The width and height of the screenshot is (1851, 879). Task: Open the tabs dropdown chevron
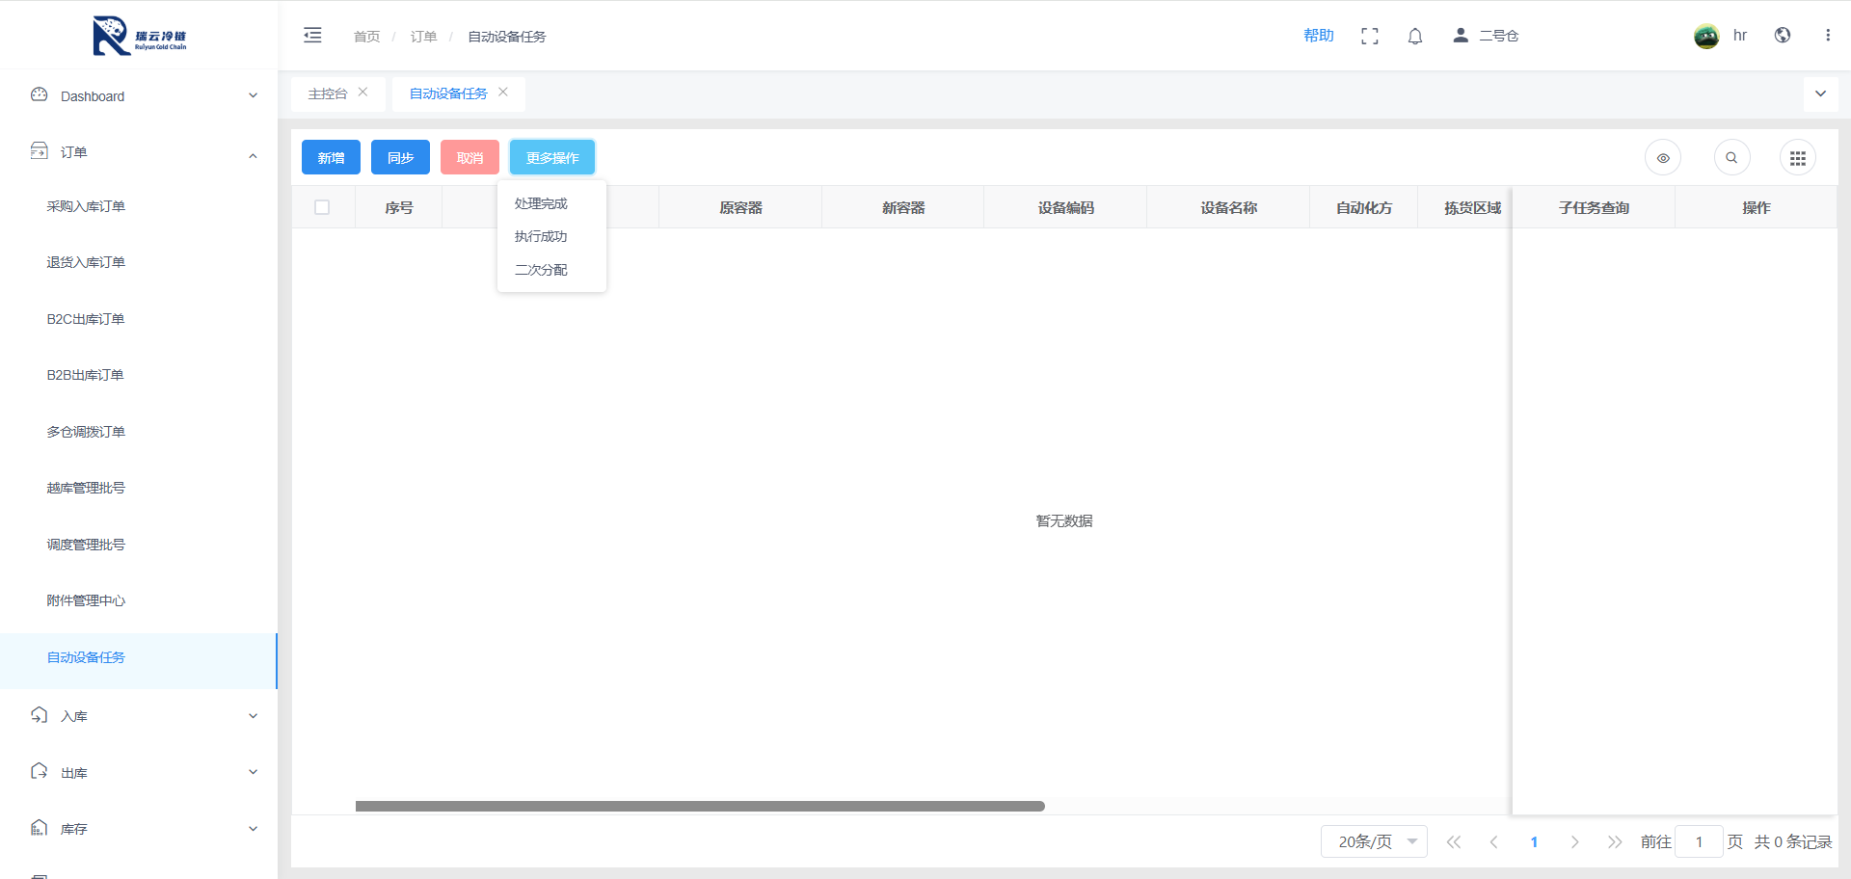pyautogui.click(x=1820, y=93)
